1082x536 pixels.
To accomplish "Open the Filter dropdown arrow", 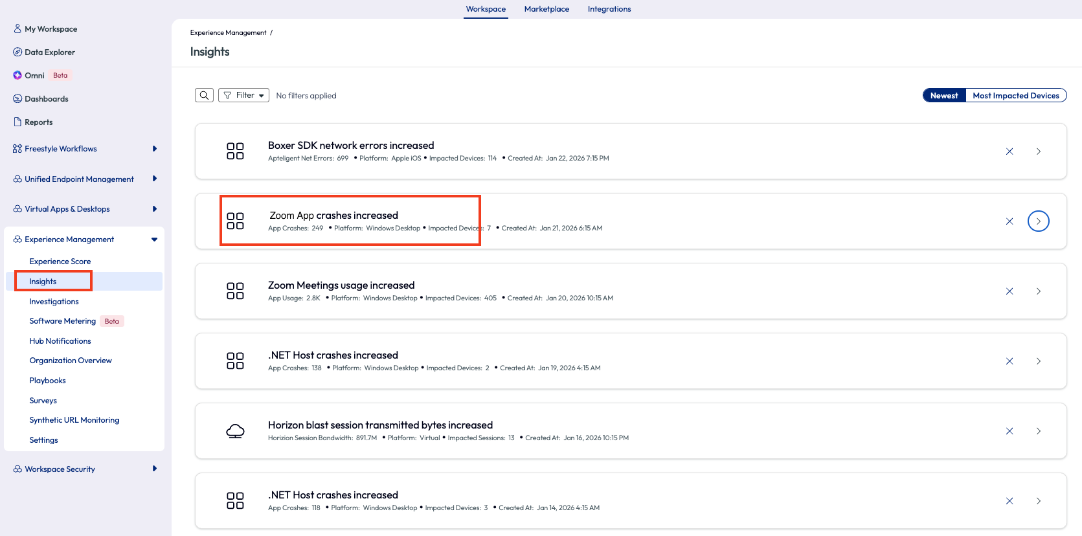I will pos(262,95).
